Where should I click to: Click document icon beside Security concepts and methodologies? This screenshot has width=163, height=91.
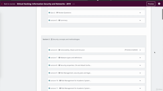51,39
